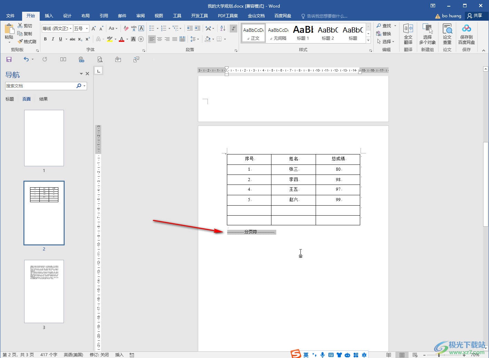Click the Full Text Translate (全文翻译) icon

(x=408, y=34)
